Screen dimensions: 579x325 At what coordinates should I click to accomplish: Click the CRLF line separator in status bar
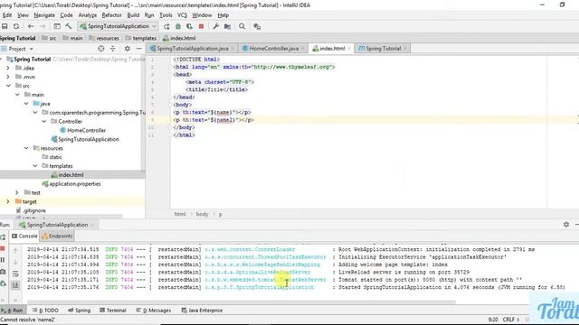tap(510, 319)
